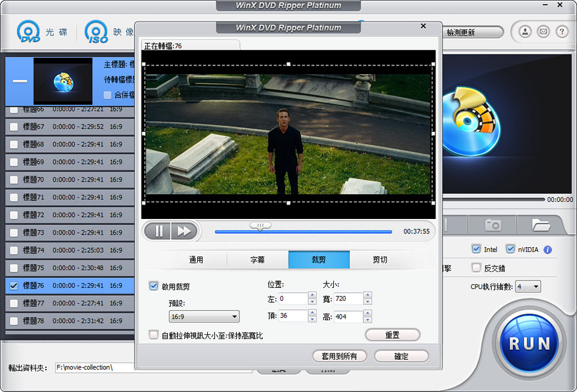Toggle the Intel acceleration checkbox
The image size is (577, 392).
click(476, 249)
